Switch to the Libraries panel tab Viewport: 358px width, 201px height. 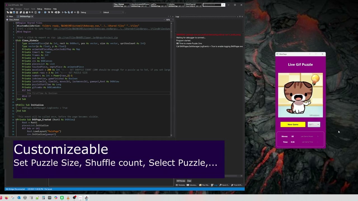(192, 185)
